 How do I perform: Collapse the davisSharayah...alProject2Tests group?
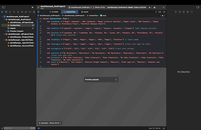(x=4, y=34)
